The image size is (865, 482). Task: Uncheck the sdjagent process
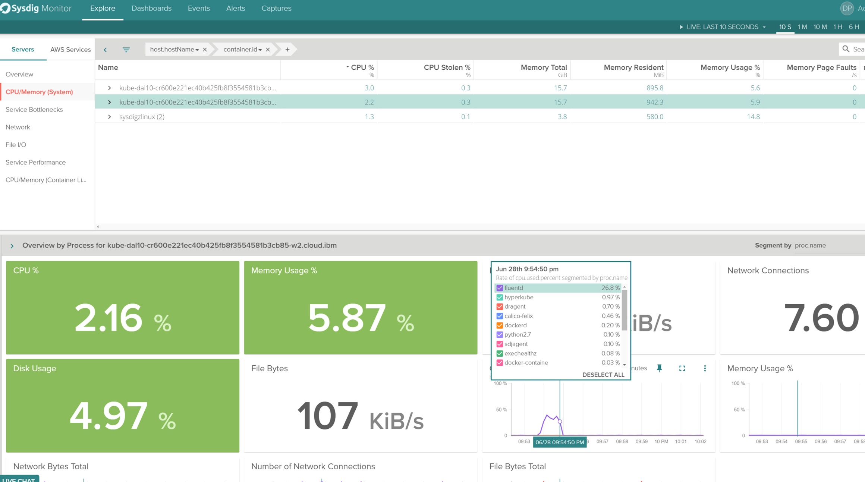tap(500, 344)
